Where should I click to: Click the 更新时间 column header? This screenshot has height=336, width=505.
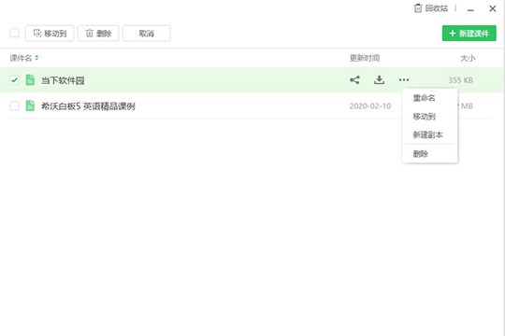[x=365, y=58]
